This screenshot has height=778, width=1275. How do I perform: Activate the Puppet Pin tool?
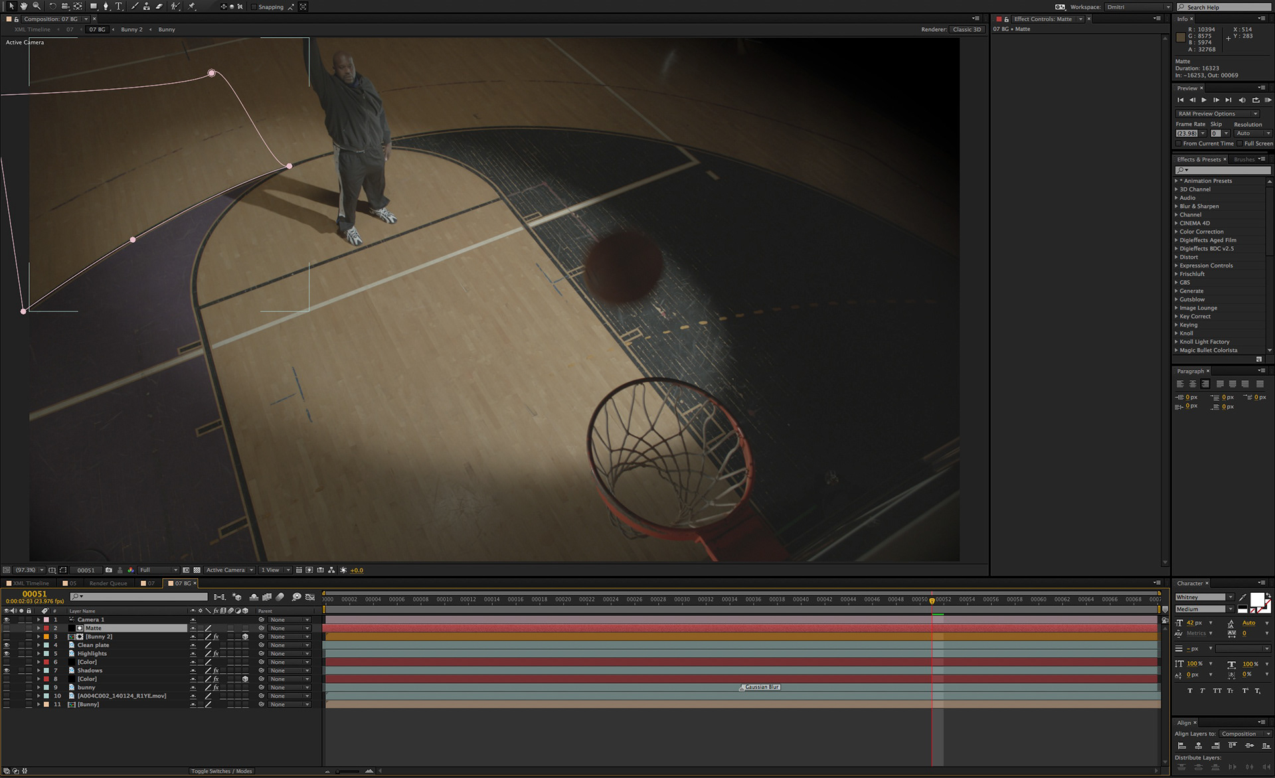click(x=191, y=6)
